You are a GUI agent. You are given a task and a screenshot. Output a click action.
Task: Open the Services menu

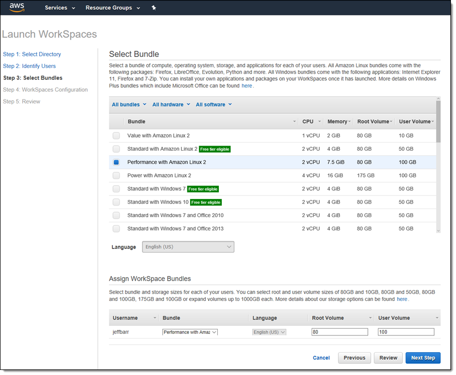pyautogui.click(x=60, y=8)
